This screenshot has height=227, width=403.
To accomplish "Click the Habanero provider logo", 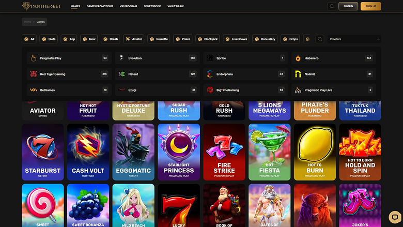I will pyautogui.click(x=298, y=58).
